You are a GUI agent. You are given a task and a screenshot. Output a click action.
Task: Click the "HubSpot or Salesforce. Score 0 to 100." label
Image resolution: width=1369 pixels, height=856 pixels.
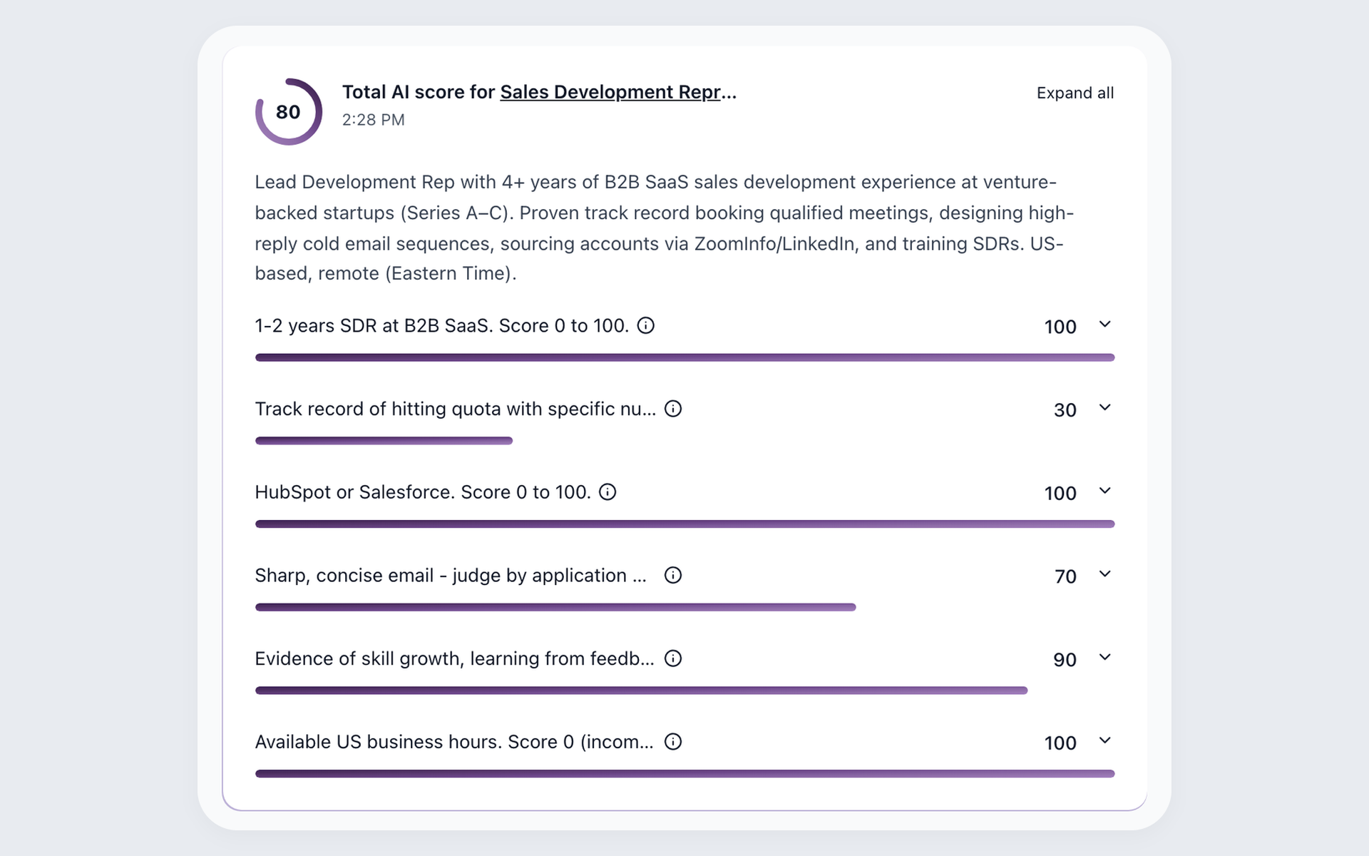click(423, 492)
